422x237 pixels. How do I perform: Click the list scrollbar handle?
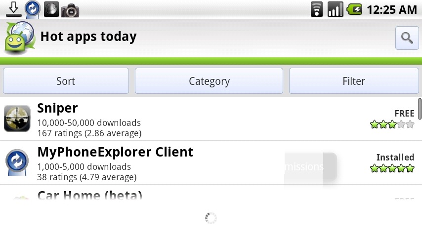[420, 109]
